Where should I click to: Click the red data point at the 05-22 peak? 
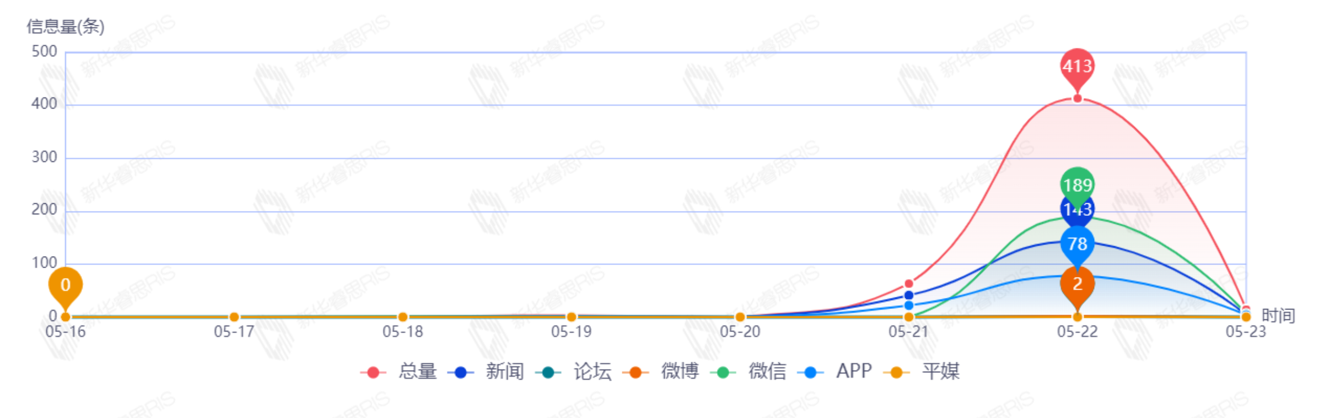[1077, 99]
